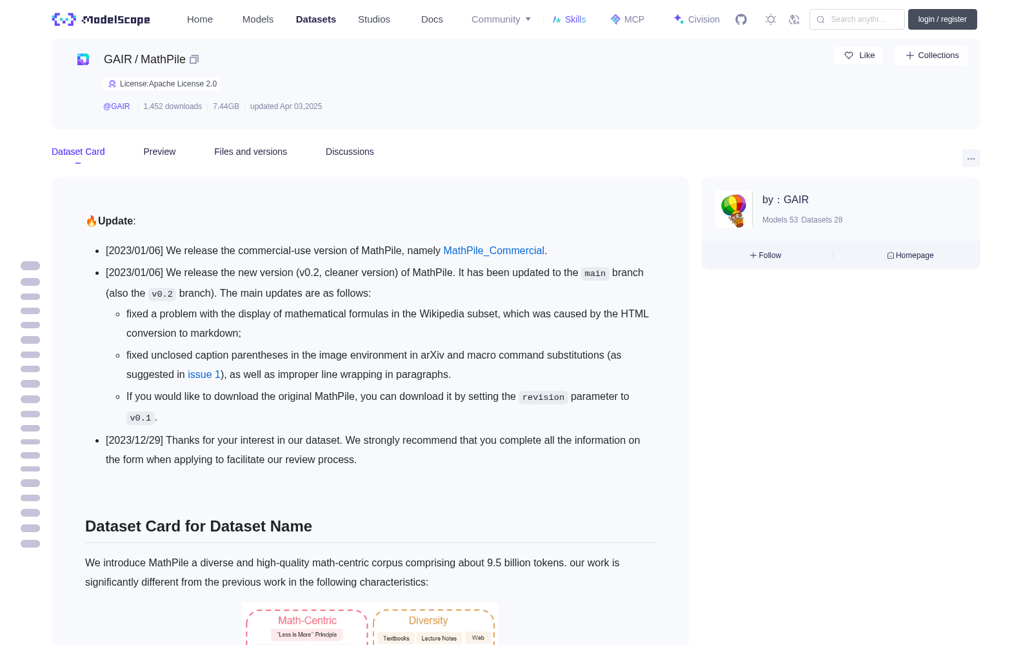Switch language with the translate icon

coord(795,19)
